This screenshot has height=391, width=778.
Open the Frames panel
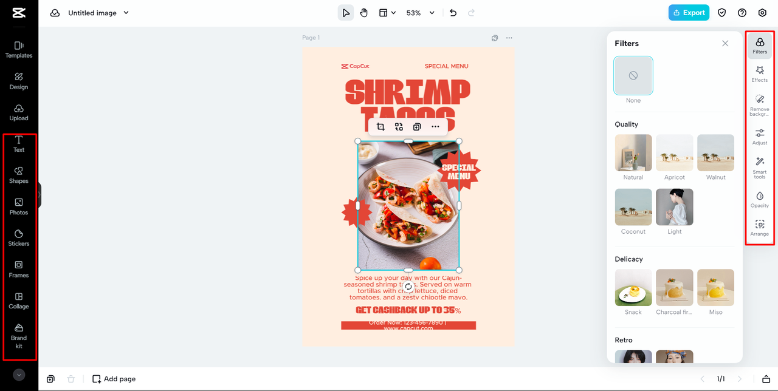(19, 270)
